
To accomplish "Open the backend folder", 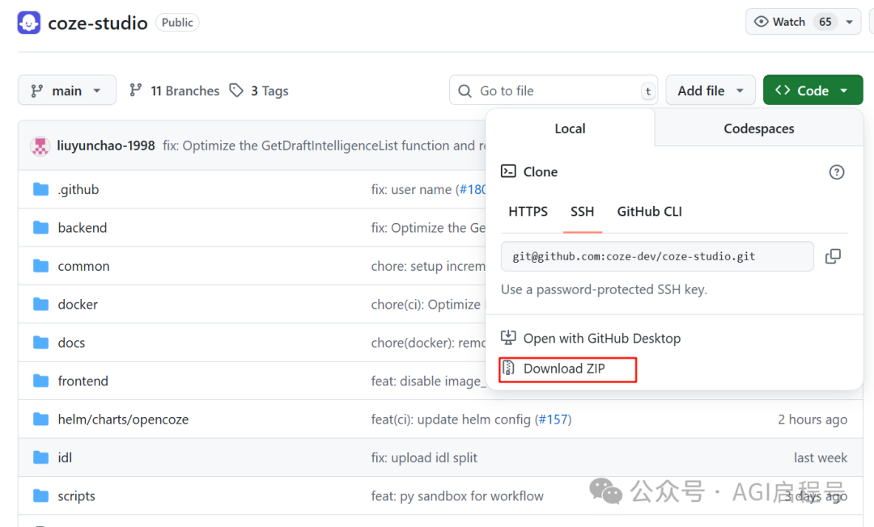I will coord(82,228).
